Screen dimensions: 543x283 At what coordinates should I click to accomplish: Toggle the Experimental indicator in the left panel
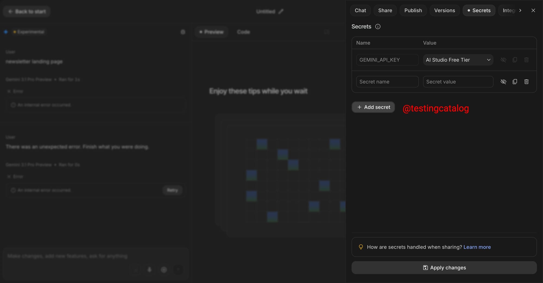pos(29,32)
